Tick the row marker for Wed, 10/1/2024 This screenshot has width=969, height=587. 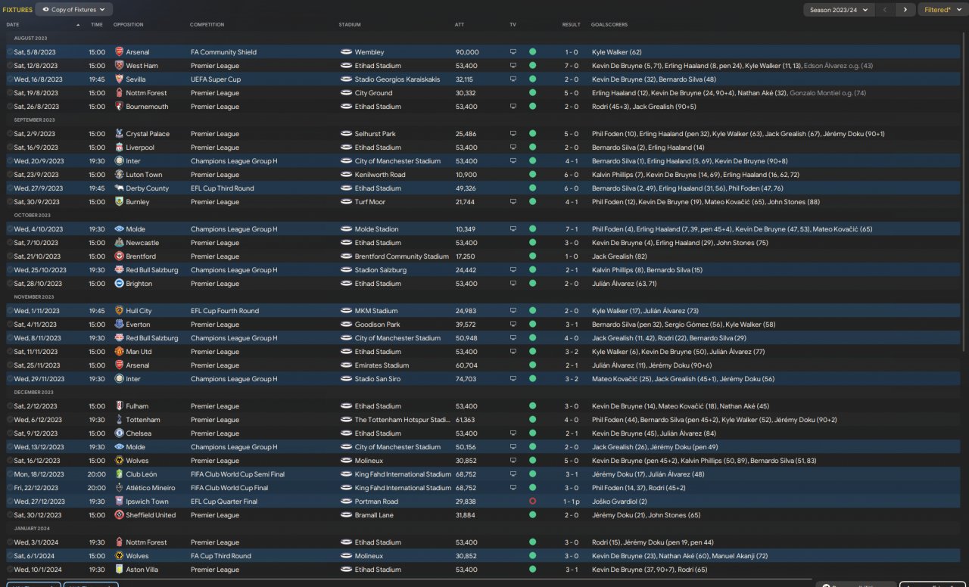[x=10, y=570]
